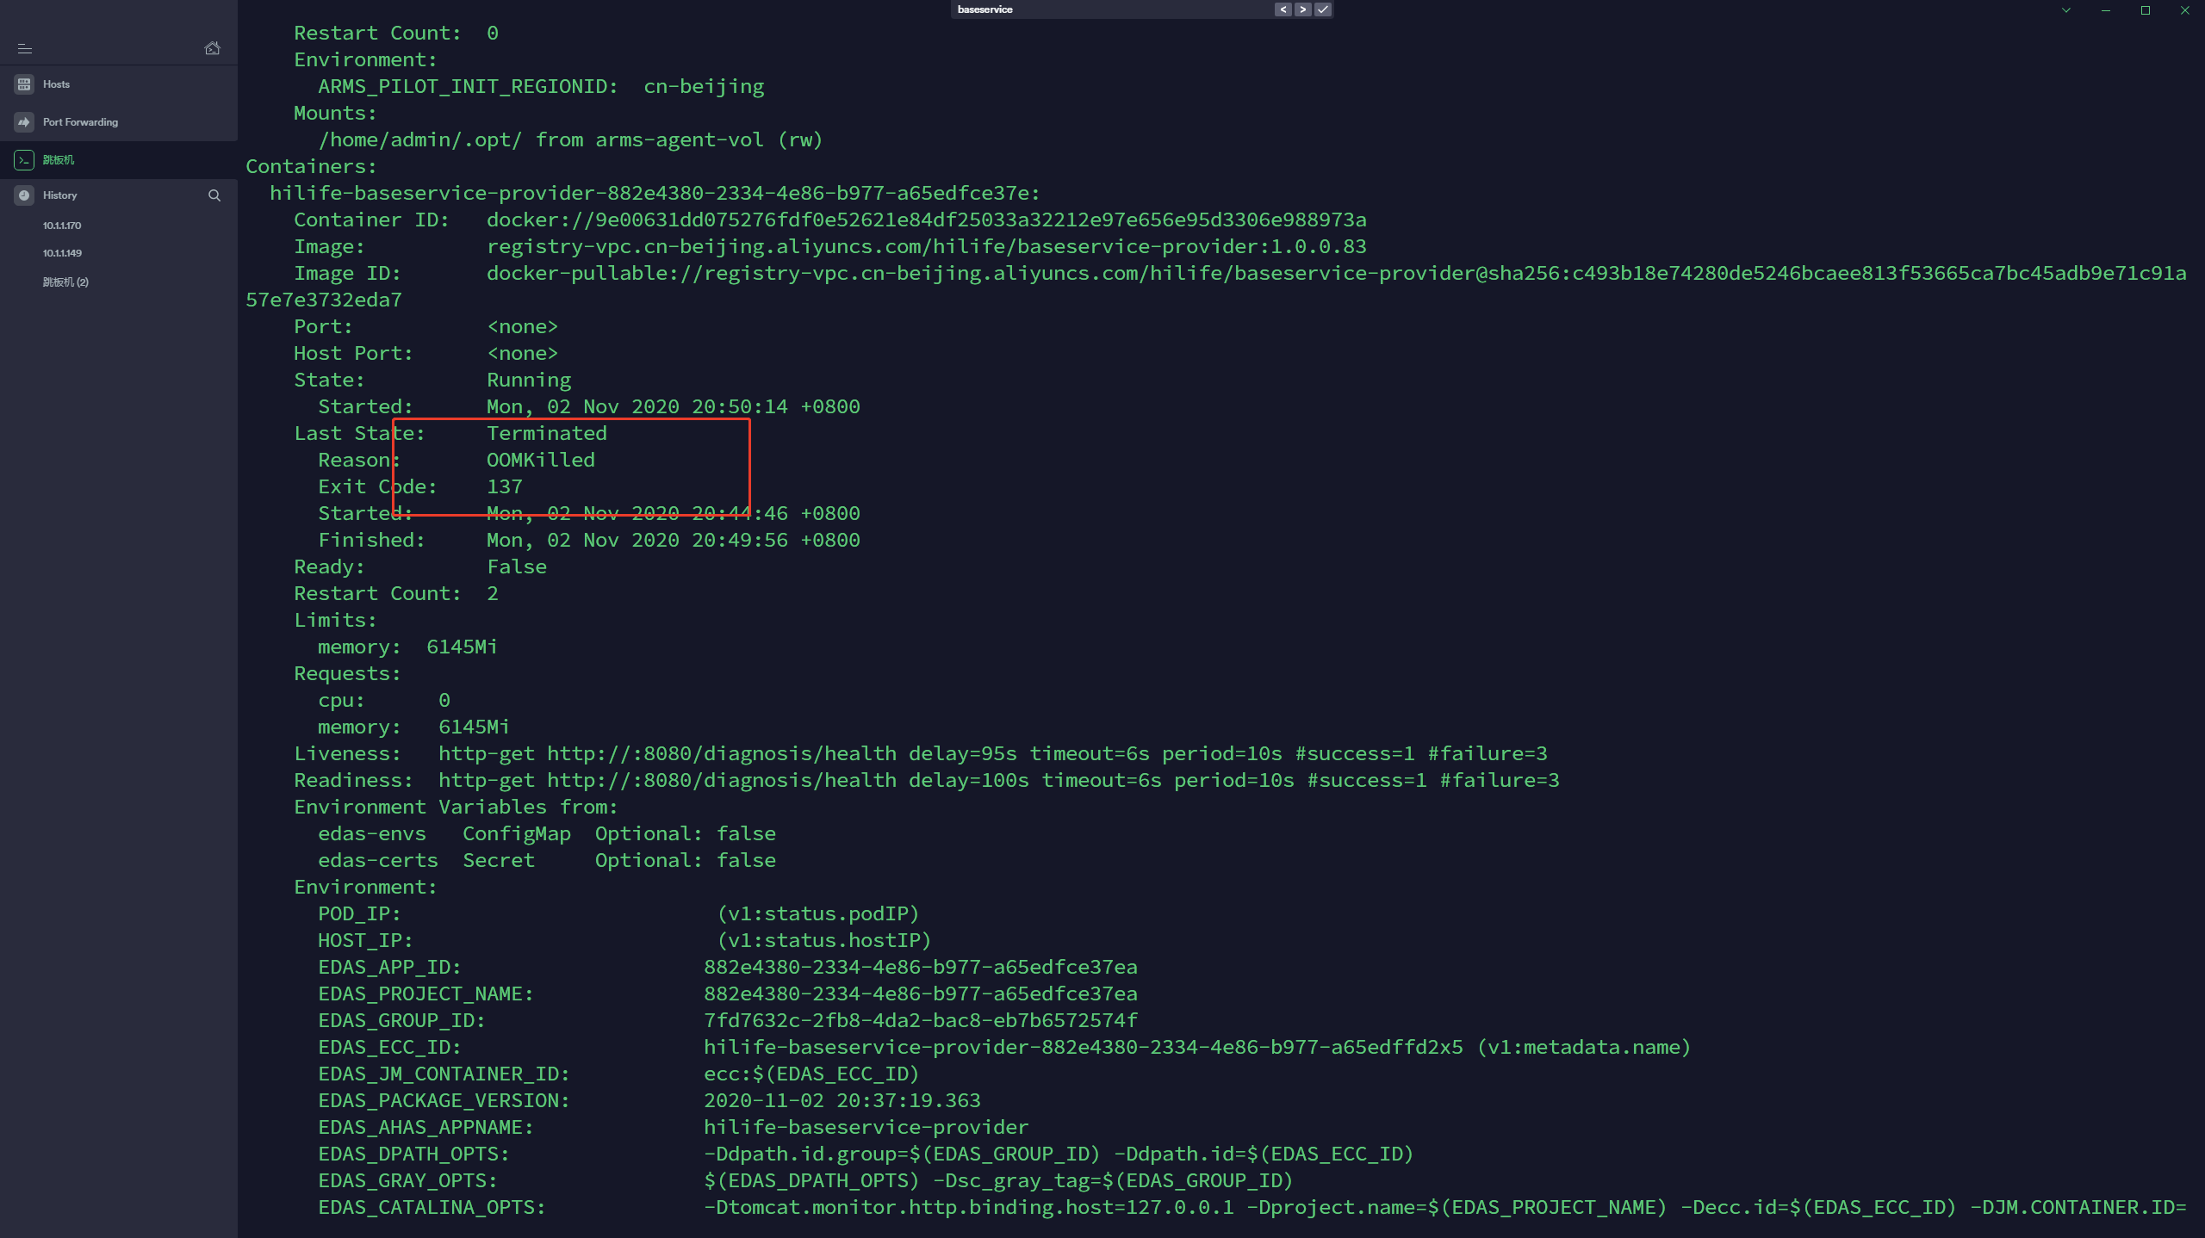Go to next search match
Screen dimensions: 2205x1238
pyautogui.click(x=1302, y=9)
